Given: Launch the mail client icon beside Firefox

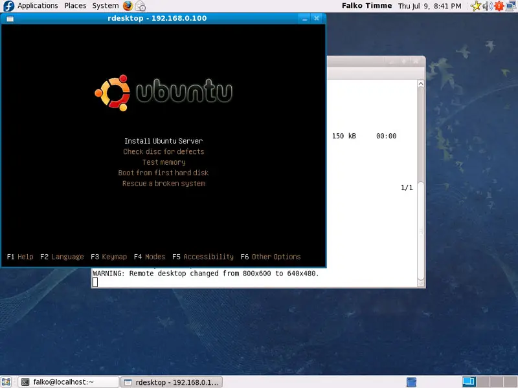Looking at the screenshot, I should click(x=141, y=6).
